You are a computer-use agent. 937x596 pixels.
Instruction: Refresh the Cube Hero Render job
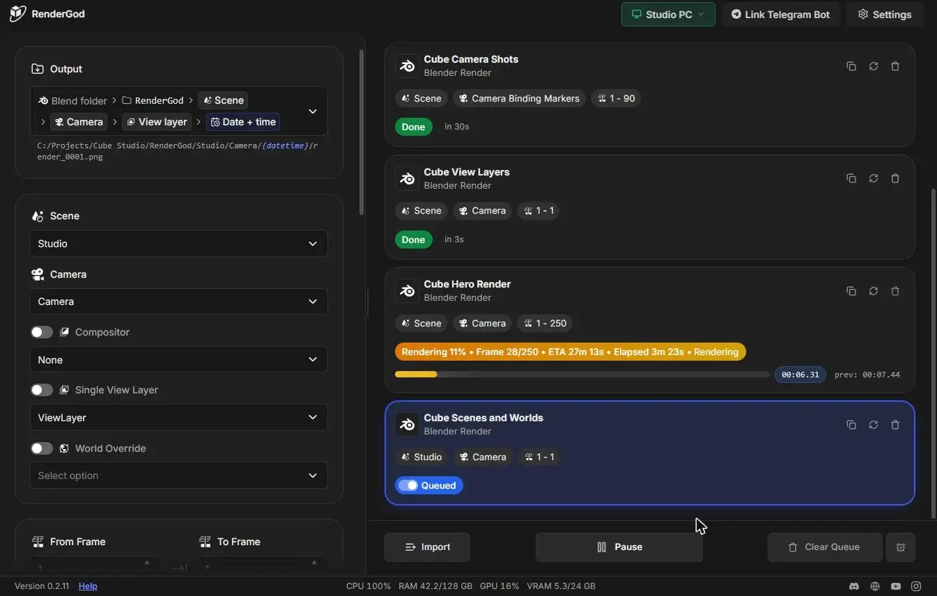(874, 291)
